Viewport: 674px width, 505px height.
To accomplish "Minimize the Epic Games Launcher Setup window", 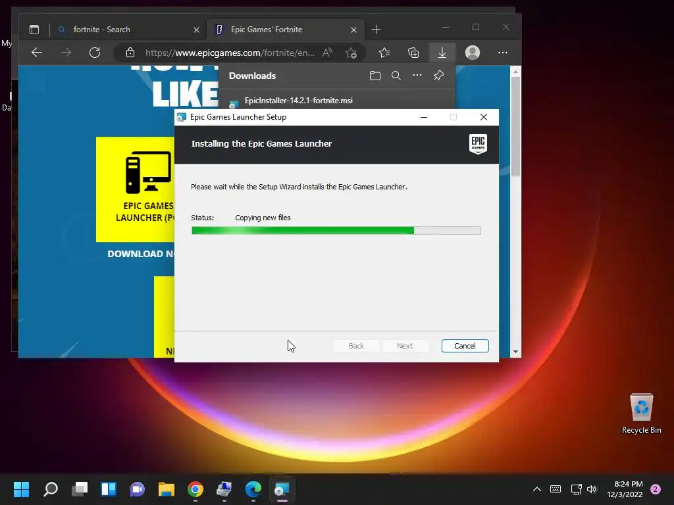I will click(424, 117).
